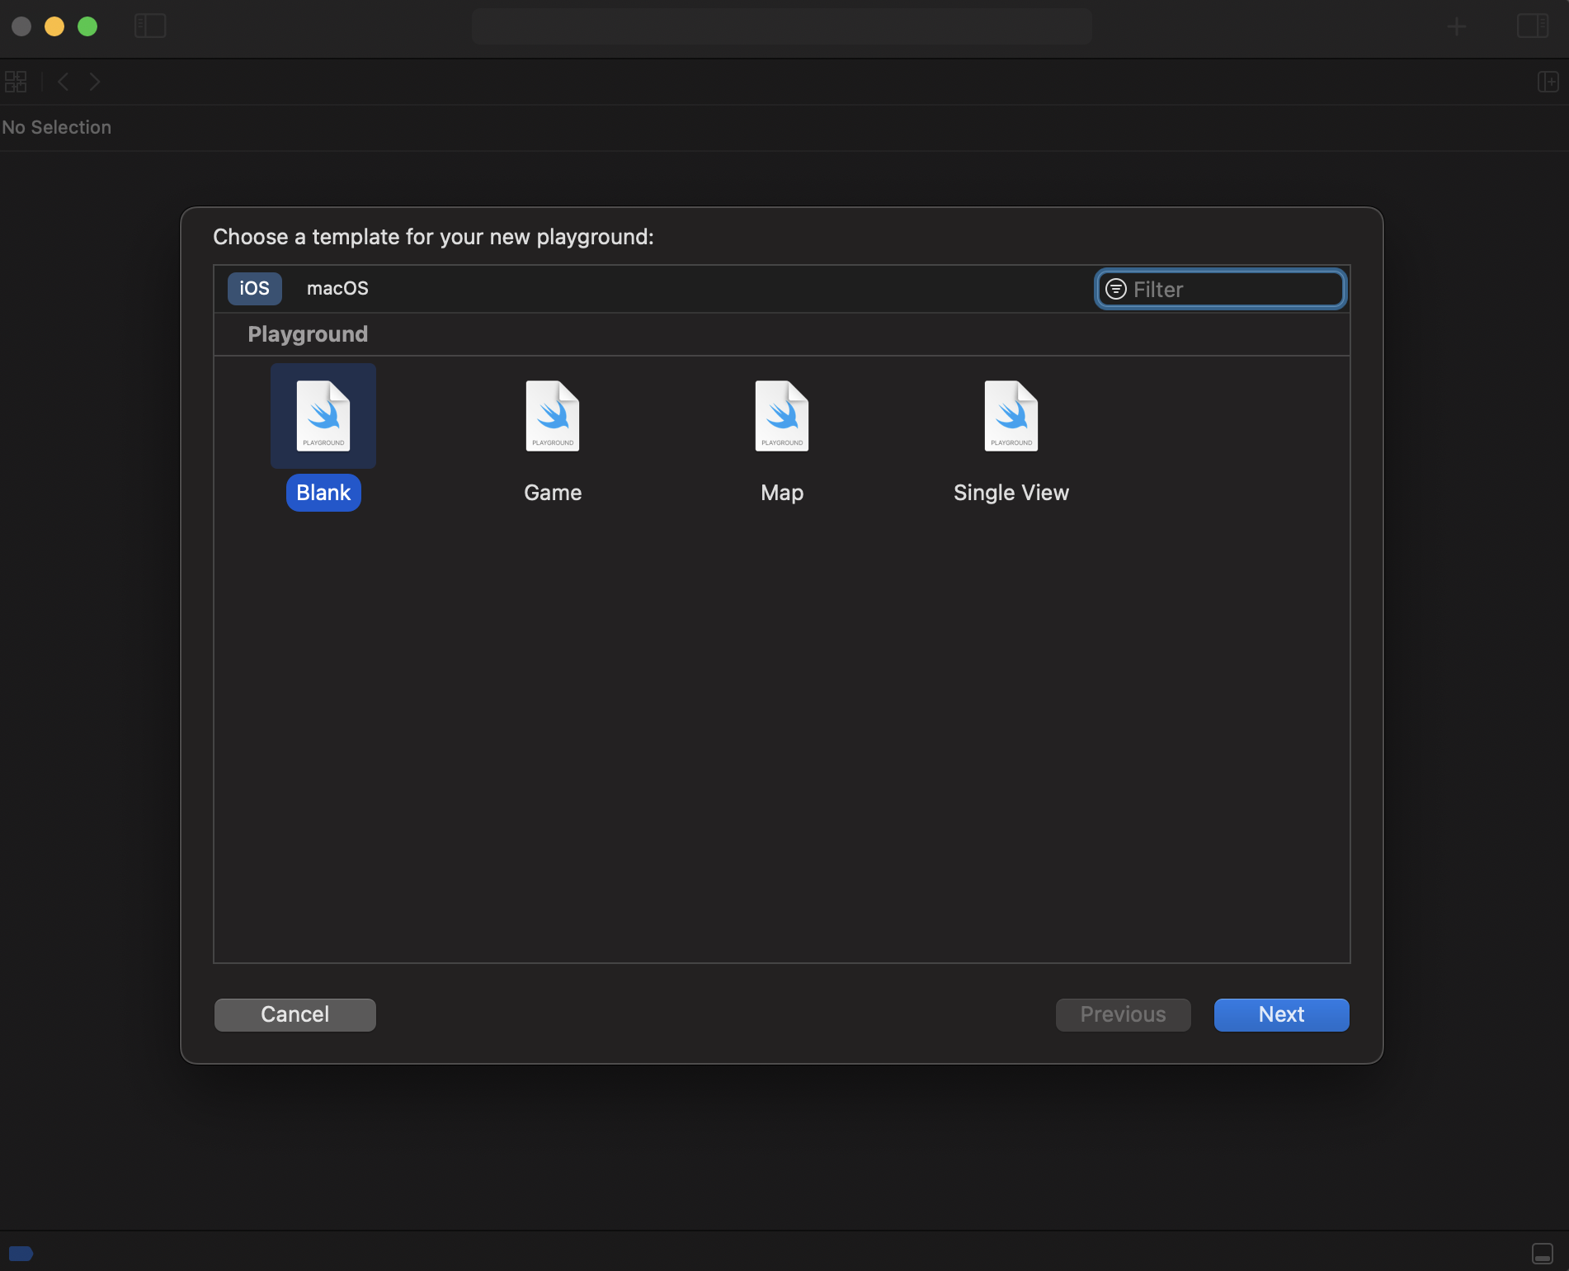Image resolution: width=1569 pixels, height=1271 pixels.
Task: Click the blue tag indicator at bottom left
Action: (21, 1254)
